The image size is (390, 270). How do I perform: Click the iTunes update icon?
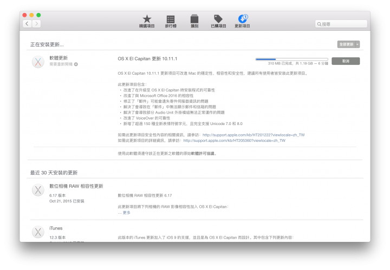[x=38, y=232]
